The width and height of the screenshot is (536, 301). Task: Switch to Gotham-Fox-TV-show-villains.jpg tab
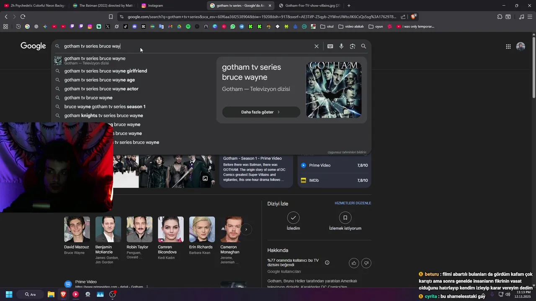pyautogui.click(x=310, y=5)
